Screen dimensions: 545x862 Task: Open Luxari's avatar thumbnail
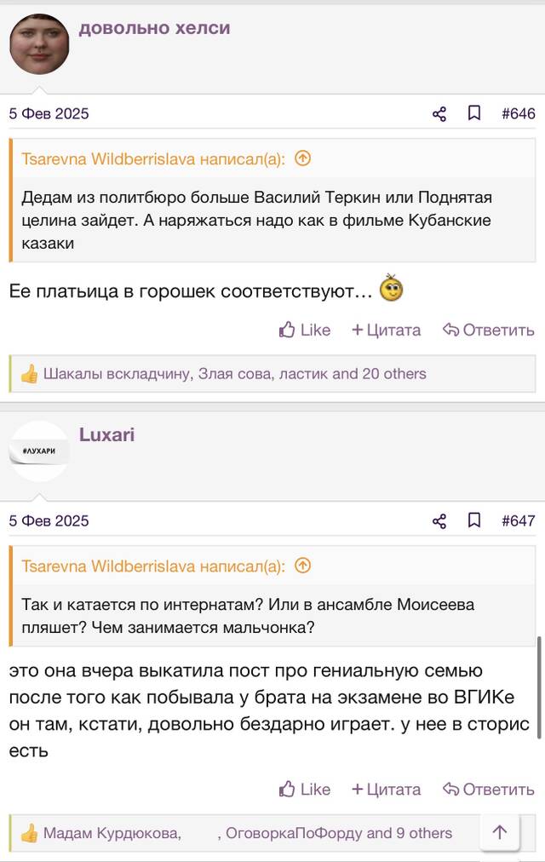39,451
